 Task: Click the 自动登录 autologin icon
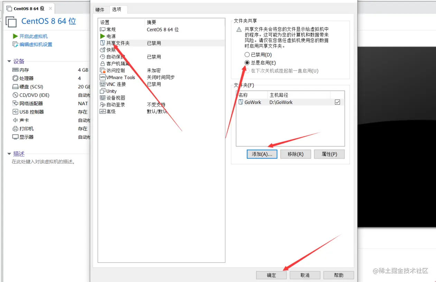pyautogui.click(x=102, y=105)
